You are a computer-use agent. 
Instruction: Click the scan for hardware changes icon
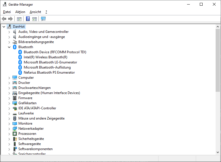43,19
